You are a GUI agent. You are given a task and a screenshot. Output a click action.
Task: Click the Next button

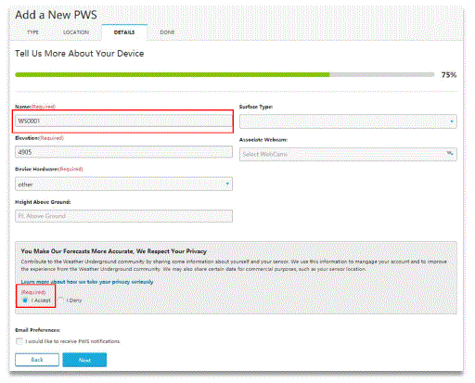(x=84, y=360)
